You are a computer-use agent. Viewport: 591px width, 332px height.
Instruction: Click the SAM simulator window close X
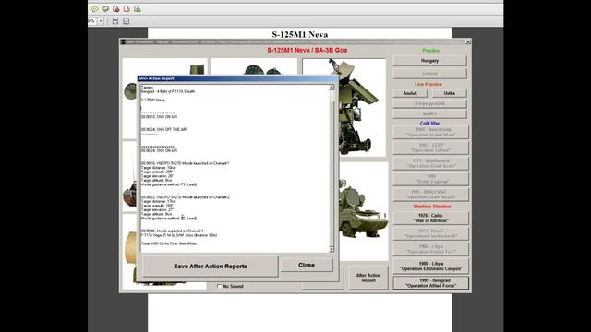click(468, 41)
